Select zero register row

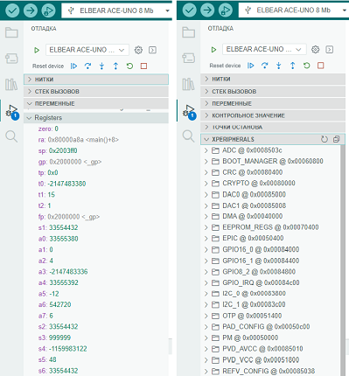[96, 129]
